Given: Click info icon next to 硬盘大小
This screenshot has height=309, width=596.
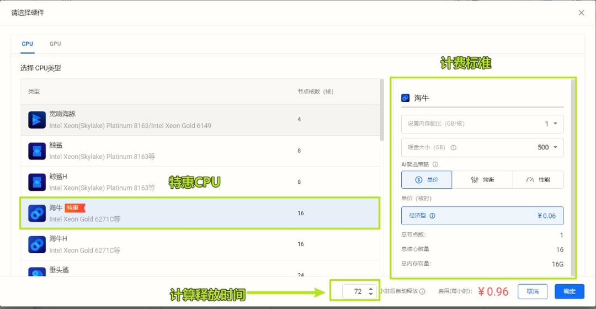Looking at the screenshot, I should click(x=454, y=147).
